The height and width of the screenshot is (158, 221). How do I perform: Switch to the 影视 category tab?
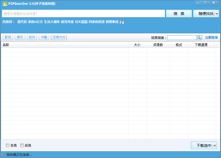click(x=8, y=37)
